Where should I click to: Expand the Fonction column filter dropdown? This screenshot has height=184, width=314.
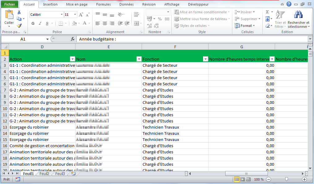click(x=205, y=59)
